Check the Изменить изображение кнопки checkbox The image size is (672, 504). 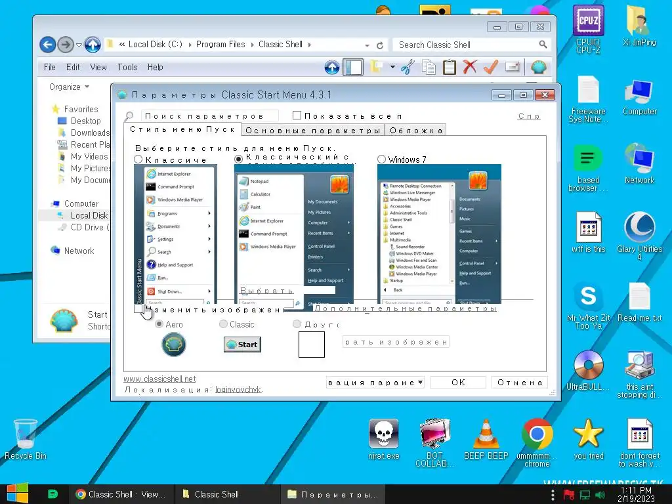138,308
